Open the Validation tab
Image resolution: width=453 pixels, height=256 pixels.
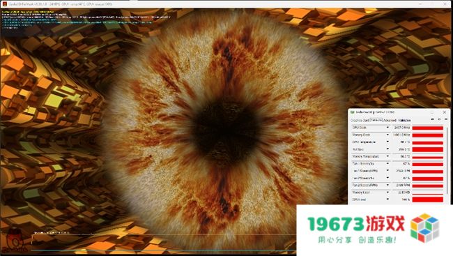(404, 120)
